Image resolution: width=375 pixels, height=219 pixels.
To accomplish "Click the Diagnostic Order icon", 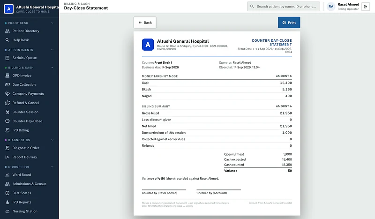I will click(7, 148).
